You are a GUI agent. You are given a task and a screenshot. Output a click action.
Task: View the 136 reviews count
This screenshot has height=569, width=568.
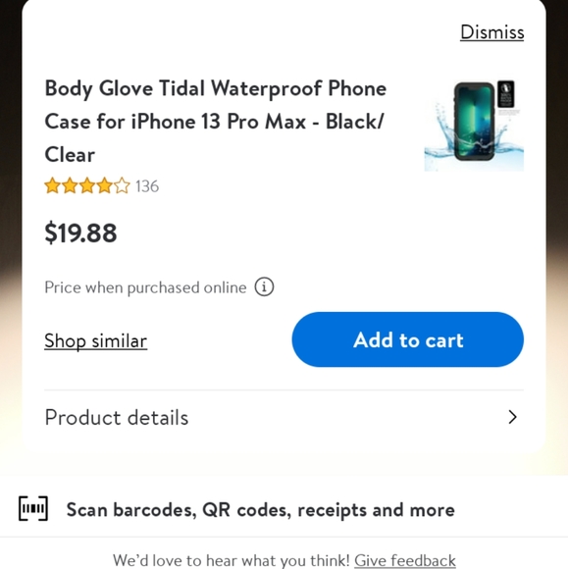147,186
